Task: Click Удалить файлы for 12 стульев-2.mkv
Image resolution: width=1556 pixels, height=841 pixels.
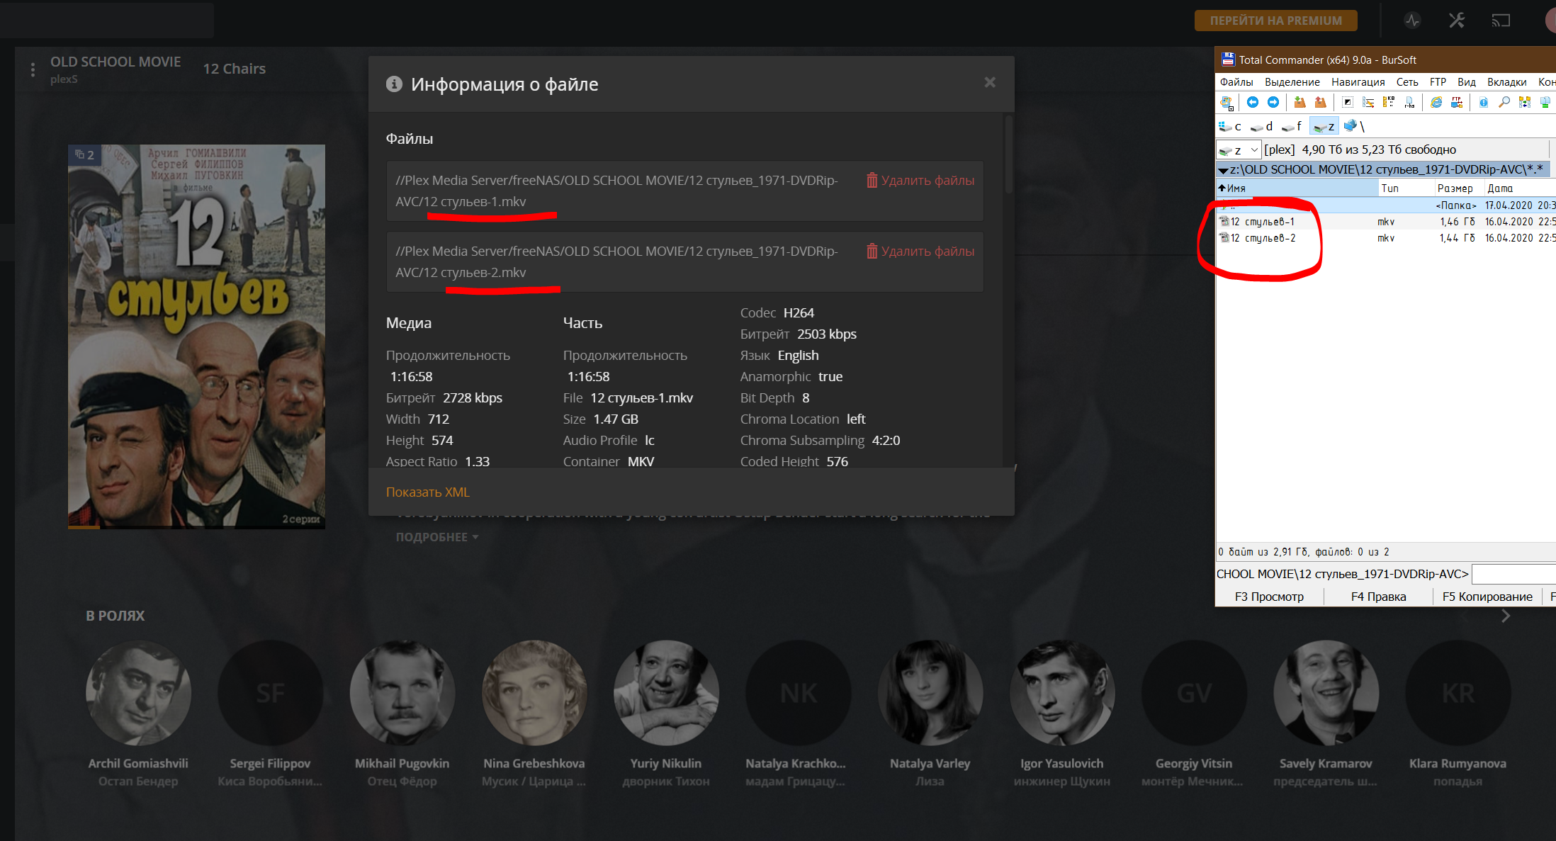Action: pyautogui.click(x=920, y=252)
